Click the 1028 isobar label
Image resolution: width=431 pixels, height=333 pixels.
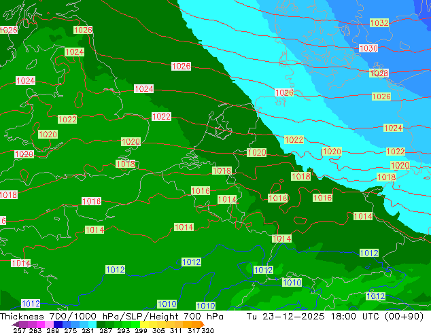pos(379,73)
